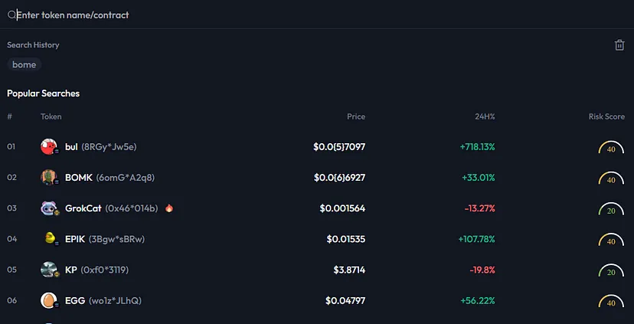634x324 pixels.
Task: Click the Price column header
Action: click(x=355, y=116)
